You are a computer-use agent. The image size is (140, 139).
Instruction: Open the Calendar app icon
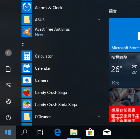point(27,68)
